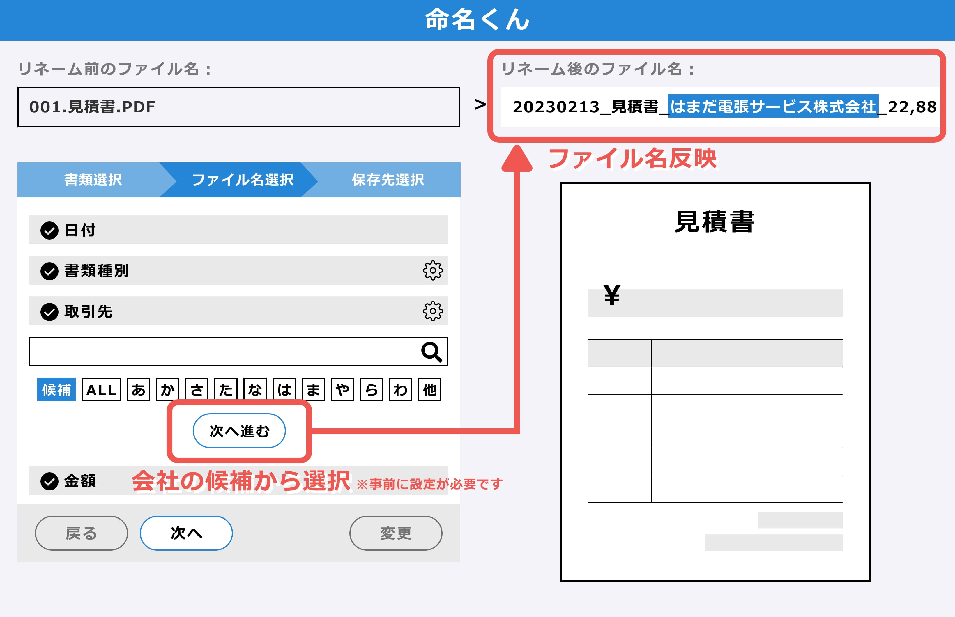
Task: Click the 日付 row label
Action: [x=80, y=231]
